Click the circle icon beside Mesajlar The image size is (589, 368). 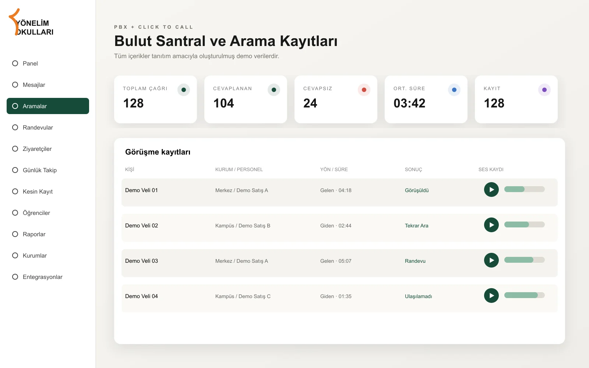click(x=15, y=85)
